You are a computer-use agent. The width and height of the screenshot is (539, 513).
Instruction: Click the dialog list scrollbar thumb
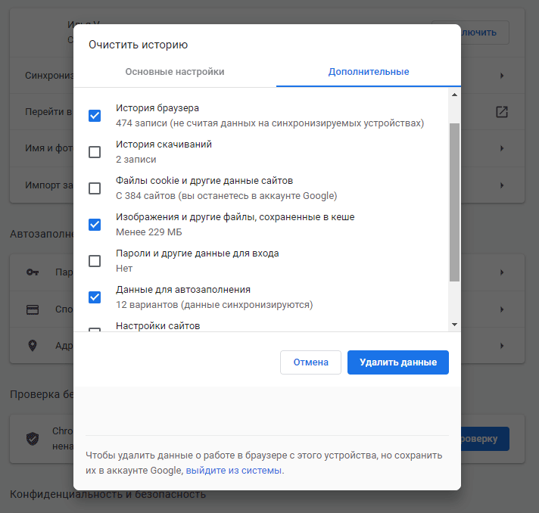pyautogui.click(x=454, y=202)
